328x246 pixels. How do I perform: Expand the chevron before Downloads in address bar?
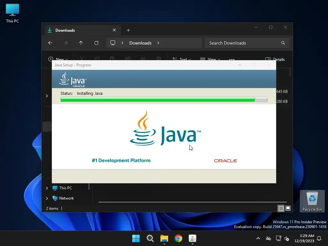(122, 43)
